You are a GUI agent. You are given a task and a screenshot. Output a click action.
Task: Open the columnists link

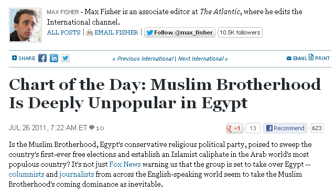pyautogui.click(x=26, y=174)
